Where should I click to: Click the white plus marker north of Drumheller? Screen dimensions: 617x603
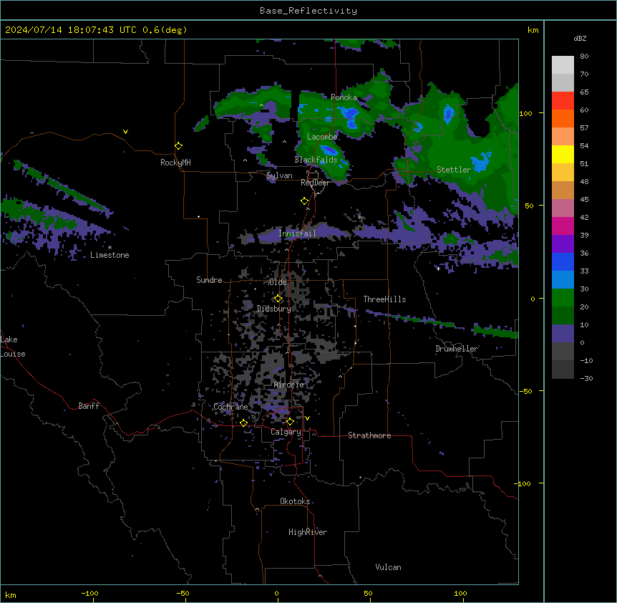tap(438, 269)
